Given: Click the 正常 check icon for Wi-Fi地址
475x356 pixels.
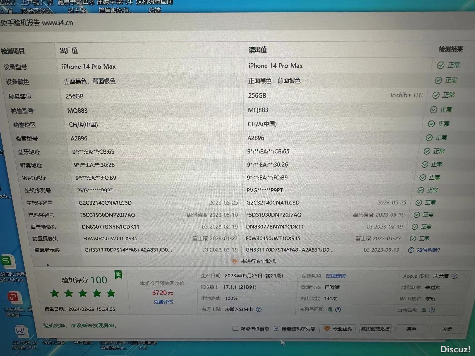Looking at the screenshot, I should [423, 177].
